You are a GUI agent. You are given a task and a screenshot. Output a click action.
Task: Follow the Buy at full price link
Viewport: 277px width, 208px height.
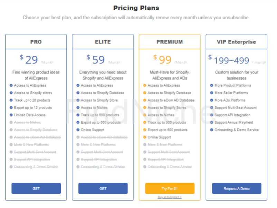pyautogui.click(x=170, y=197)
